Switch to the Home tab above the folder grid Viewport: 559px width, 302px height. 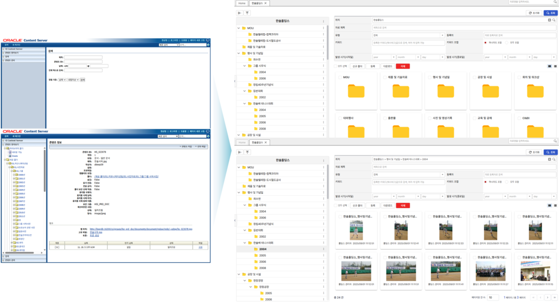tap(241, 3)
